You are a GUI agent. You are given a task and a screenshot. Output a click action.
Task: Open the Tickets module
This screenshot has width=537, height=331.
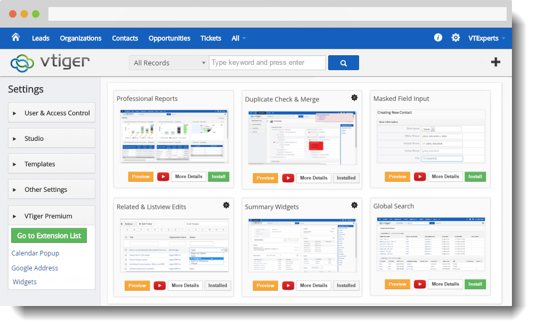pos(211,38)
